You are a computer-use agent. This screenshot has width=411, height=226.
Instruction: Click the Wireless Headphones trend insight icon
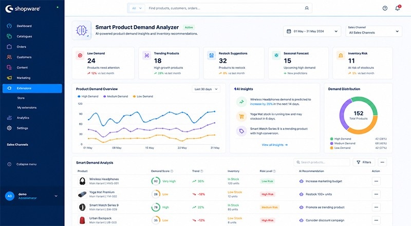[x=241, y=102]
